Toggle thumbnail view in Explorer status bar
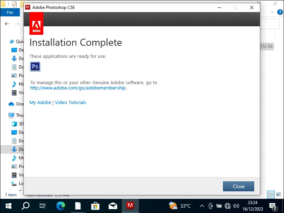284x213 pixels. 278,195
